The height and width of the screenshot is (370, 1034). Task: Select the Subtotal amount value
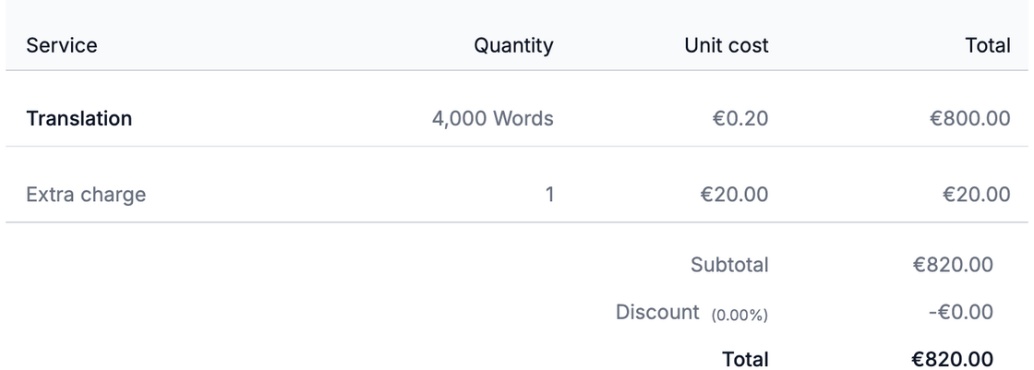(954, 266)
